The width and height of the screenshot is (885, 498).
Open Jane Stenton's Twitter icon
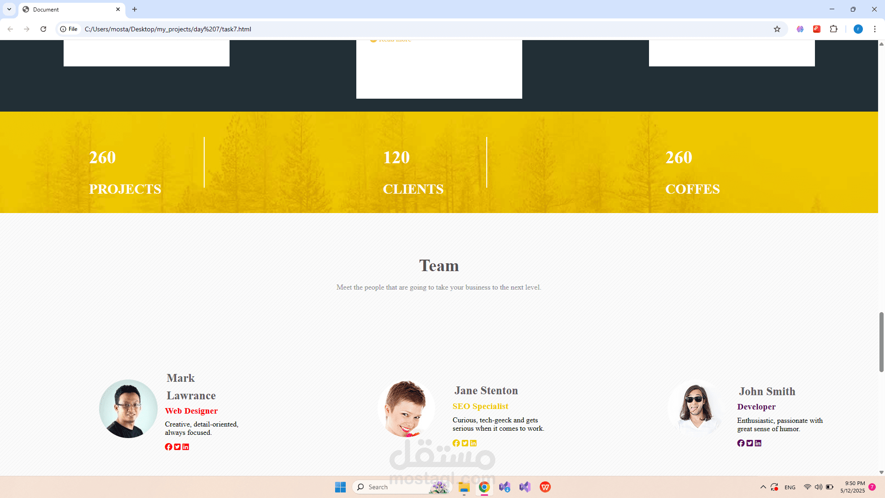tap(465, 443)
